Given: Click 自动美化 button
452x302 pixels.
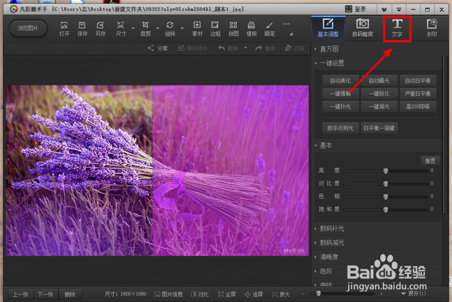Looking at the screenshot, I should point(340,81).
